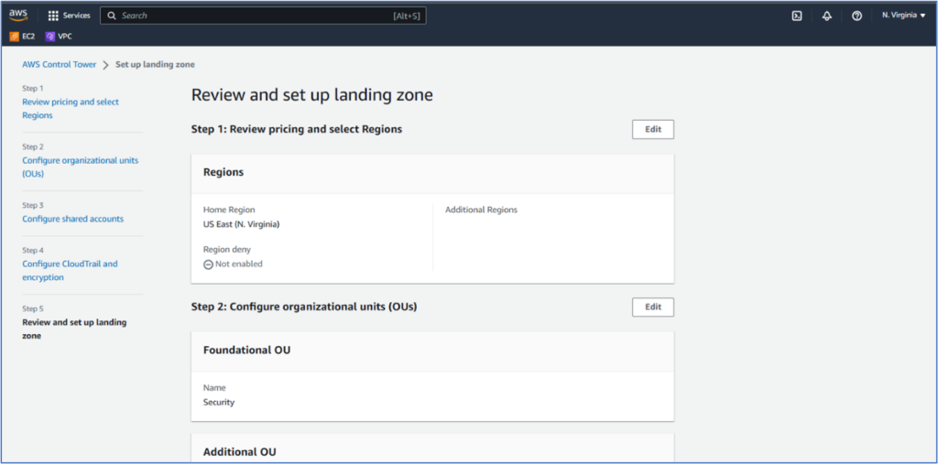Click the Additional OU heading
The width and height of the screenshot is (938, 464).
240,452
